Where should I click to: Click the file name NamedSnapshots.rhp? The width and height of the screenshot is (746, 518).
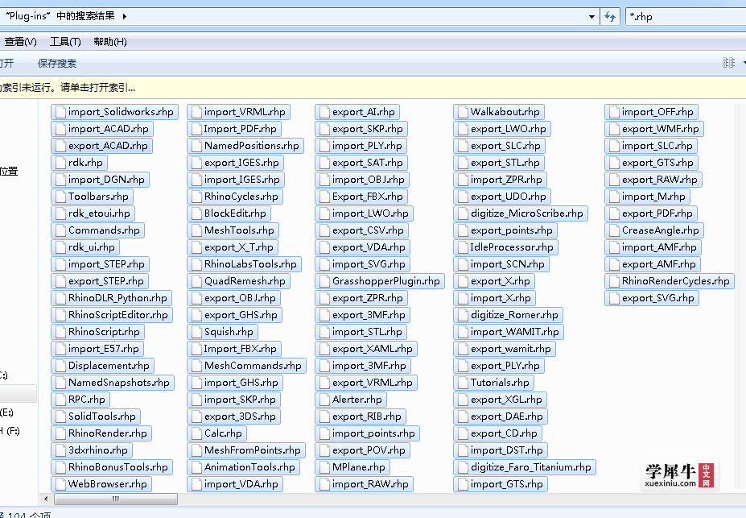pyautogui.click(x=119, y=383)
